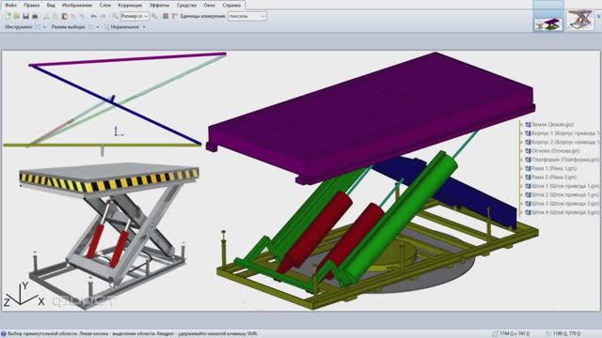Image resolution: width=602 pixels, height=338 pixels.
Task: Toggle the rulers icon
Action: (175, 16)
